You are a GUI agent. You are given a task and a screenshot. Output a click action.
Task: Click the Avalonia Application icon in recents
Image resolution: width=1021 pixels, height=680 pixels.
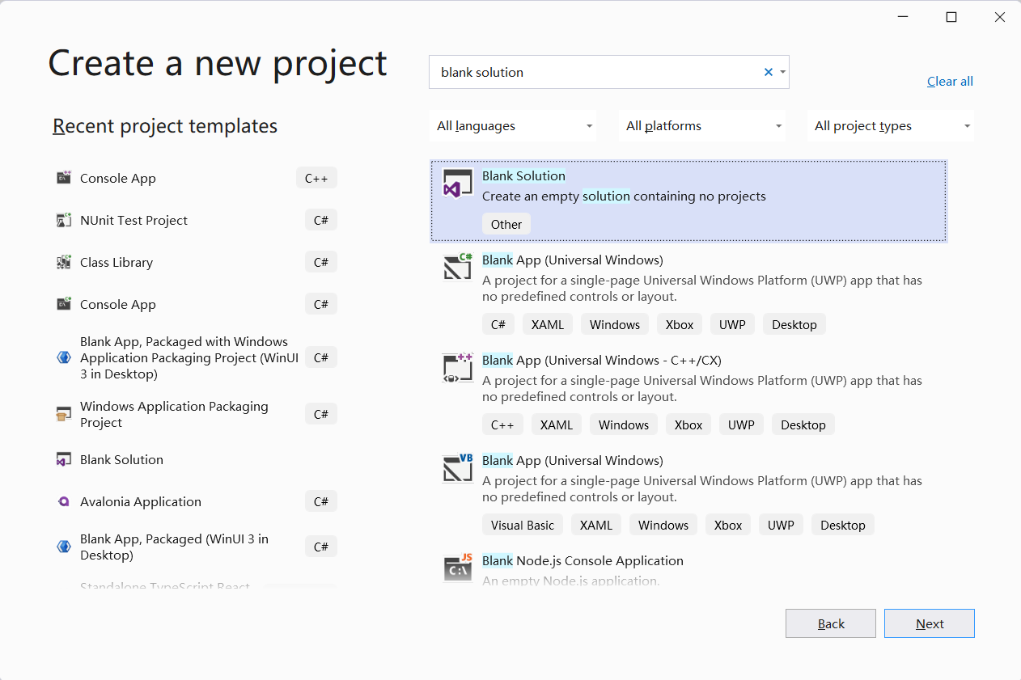(64, 501)
